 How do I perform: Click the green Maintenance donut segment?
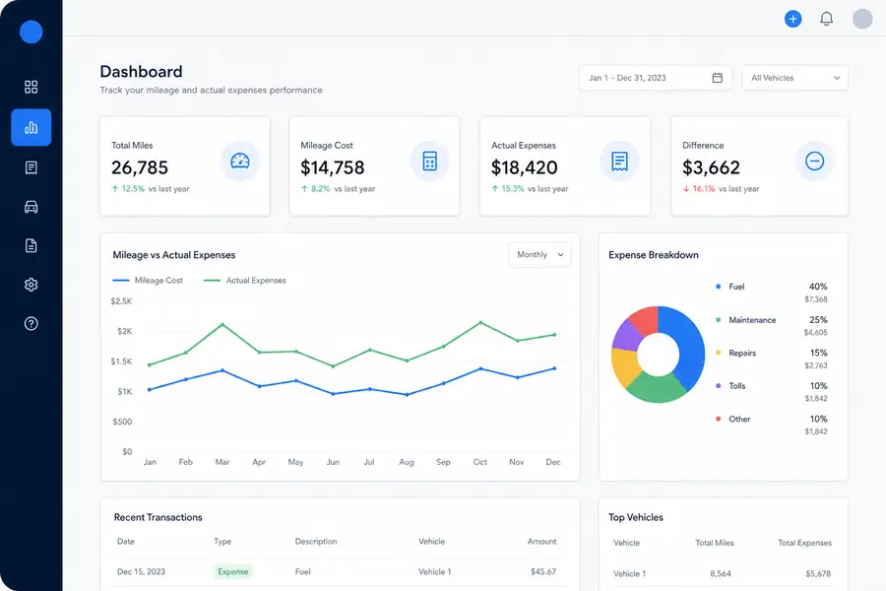(658, 389)
